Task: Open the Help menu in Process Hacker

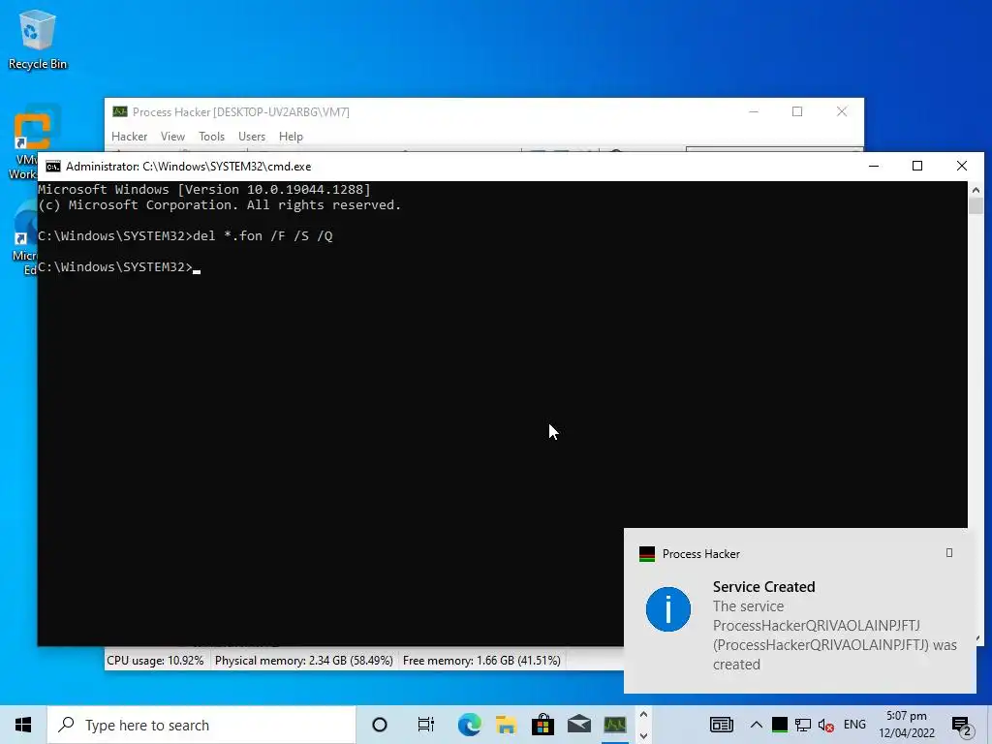Action: pos(291,137)
